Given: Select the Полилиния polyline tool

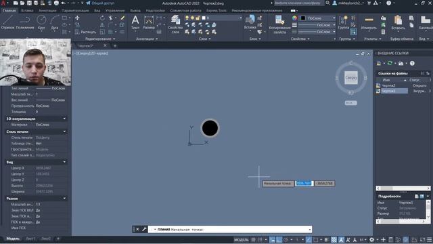Looking at the screenshot, I should [x=25, y=22].
